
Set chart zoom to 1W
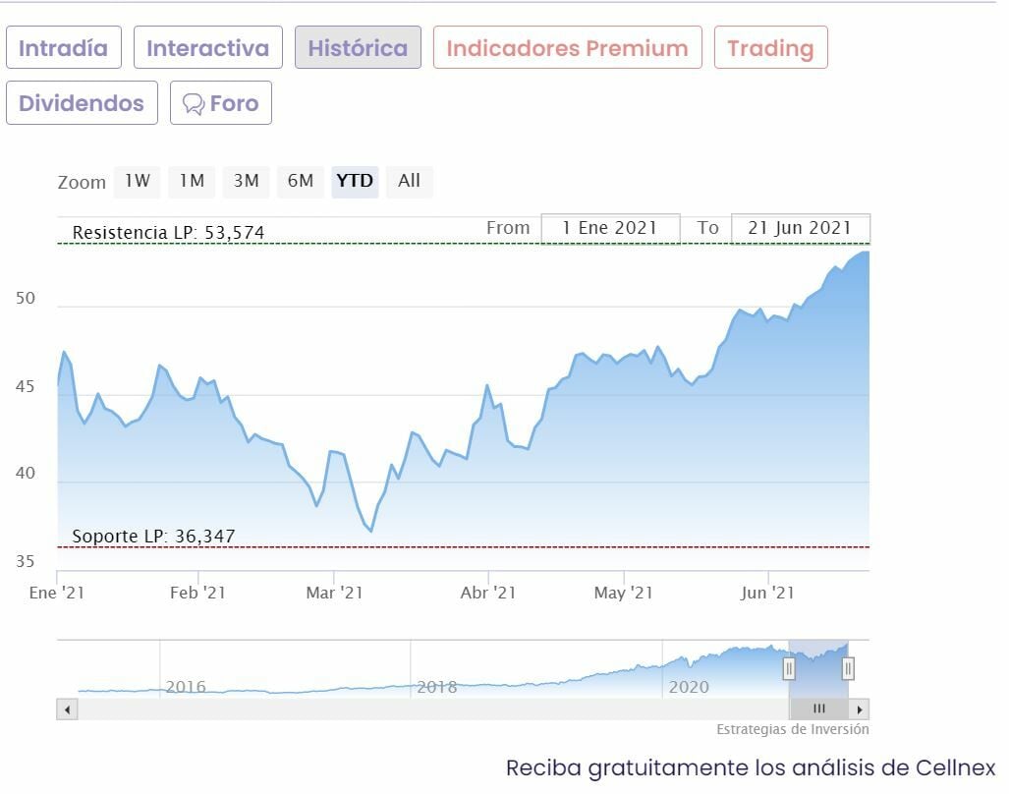coord(137,181)
